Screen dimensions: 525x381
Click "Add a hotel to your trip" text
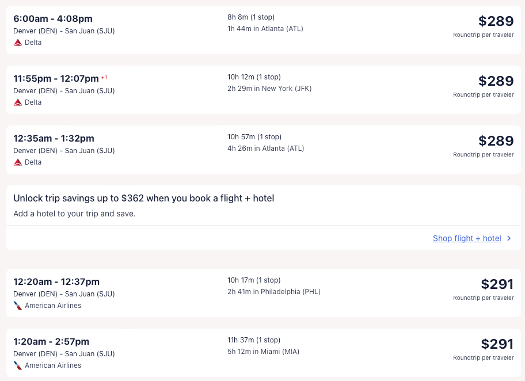[74, 214]
